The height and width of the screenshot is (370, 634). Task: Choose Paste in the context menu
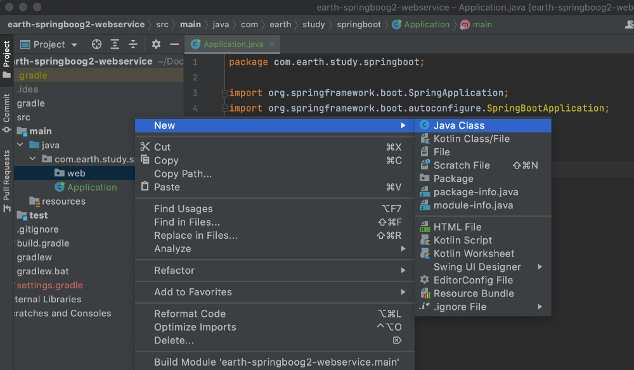point(275,187)
